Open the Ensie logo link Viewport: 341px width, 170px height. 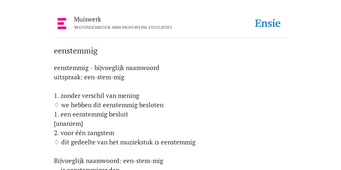268,24
